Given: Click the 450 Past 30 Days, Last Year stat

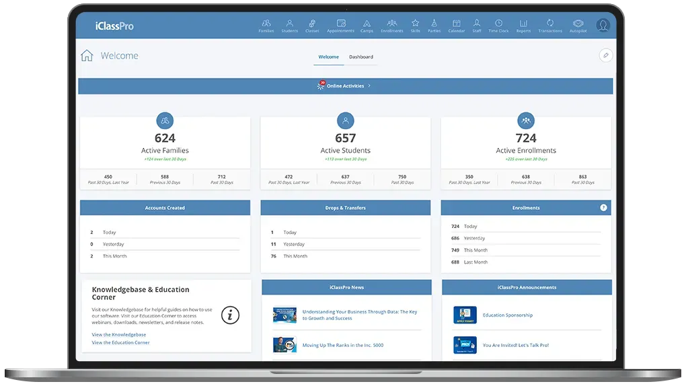Looking at the screenshot, I should click(108, 180).
